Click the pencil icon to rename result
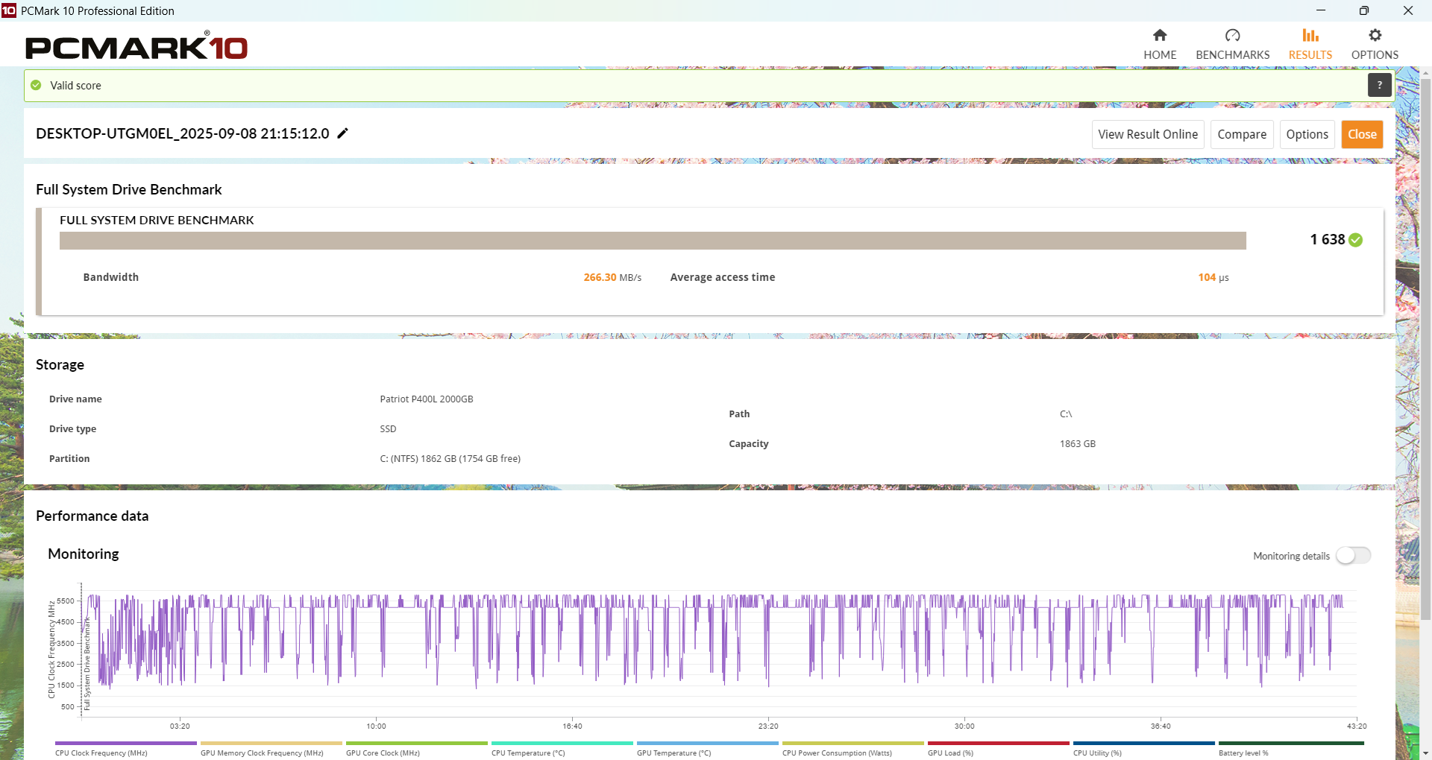 click(x=343, y=133)
